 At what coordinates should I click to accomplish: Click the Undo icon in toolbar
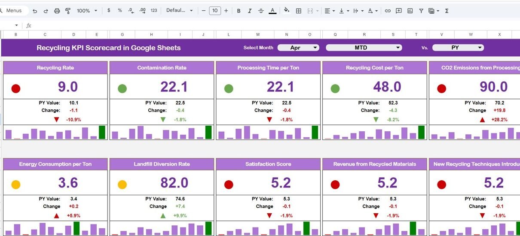(35, 11)
